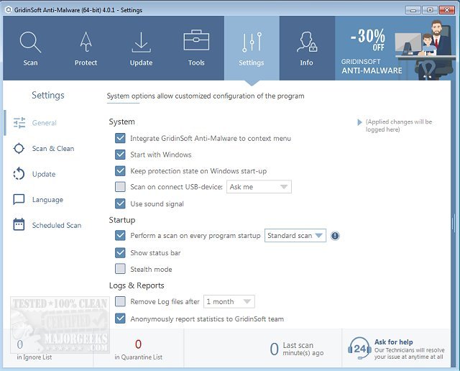
Task: Toggle Keep protection state on Windows start-up
Action: 120,170
